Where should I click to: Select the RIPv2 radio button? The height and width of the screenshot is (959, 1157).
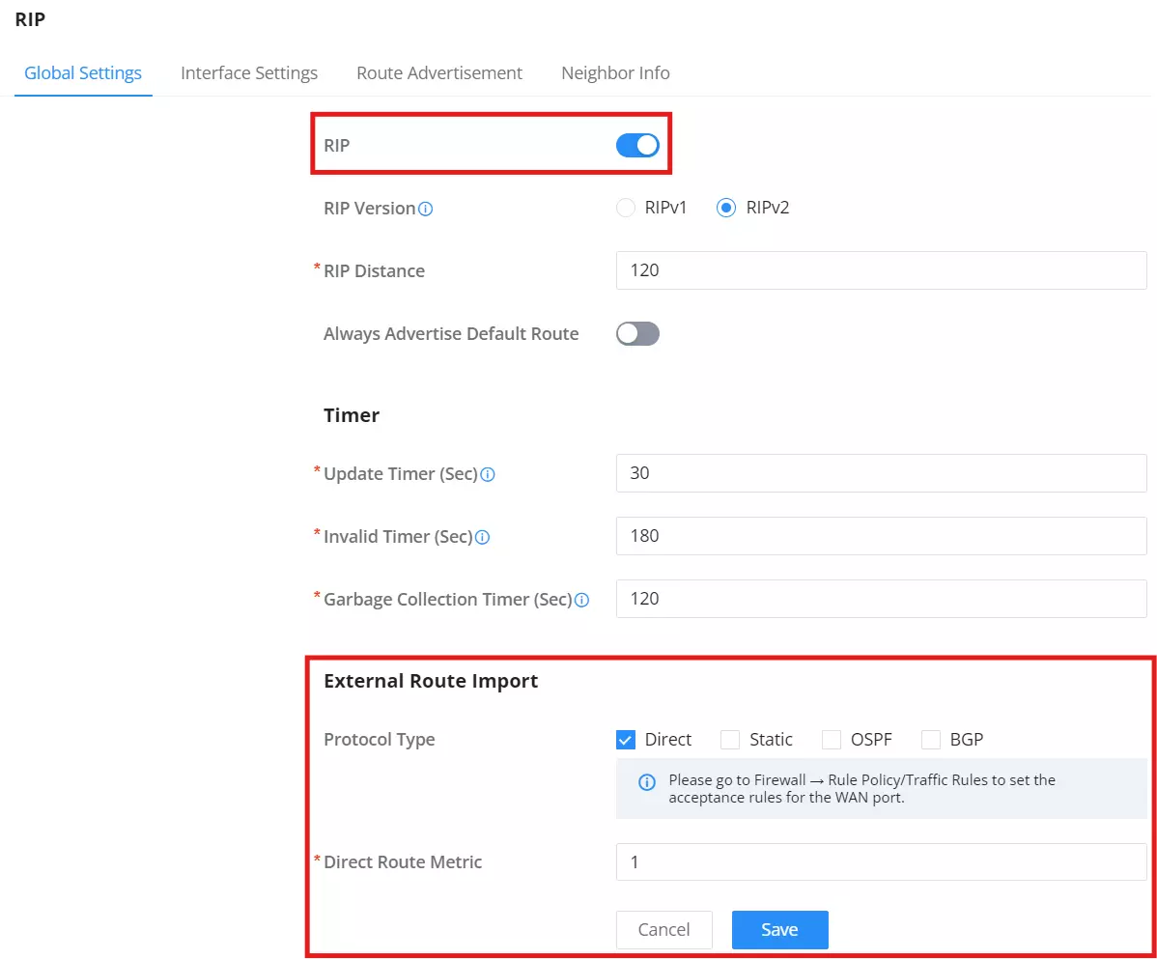tap(726, 208)
